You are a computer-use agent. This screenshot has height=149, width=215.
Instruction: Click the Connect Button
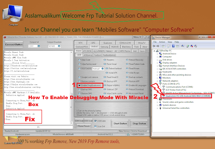(x=14, y=45)
